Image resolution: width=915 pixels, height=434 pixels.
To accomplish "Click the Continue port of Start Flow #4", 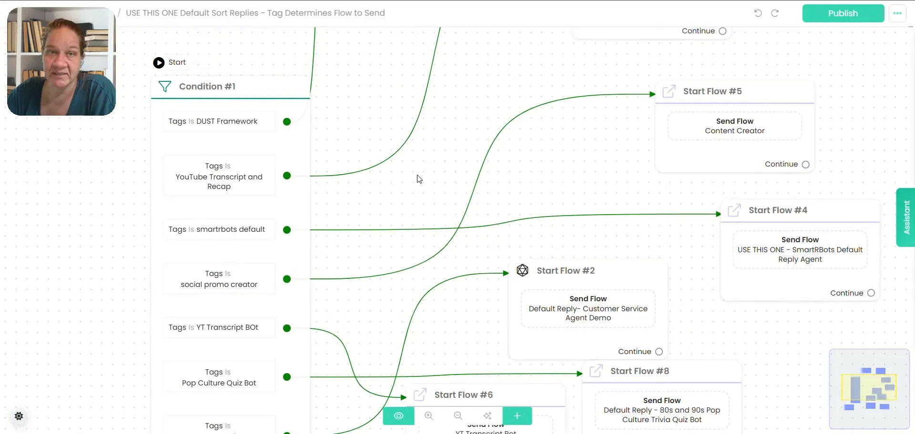I will pyautogui.click(x=871, y=293).
